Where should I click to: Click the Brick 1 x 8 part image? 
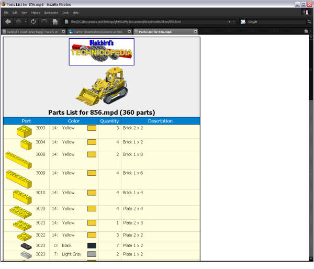coord(19,160)
